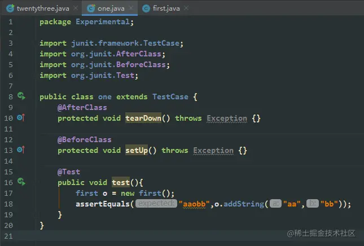Close the first.java tab
This screenshot has height=246, width=364.
tap(186, 8)
